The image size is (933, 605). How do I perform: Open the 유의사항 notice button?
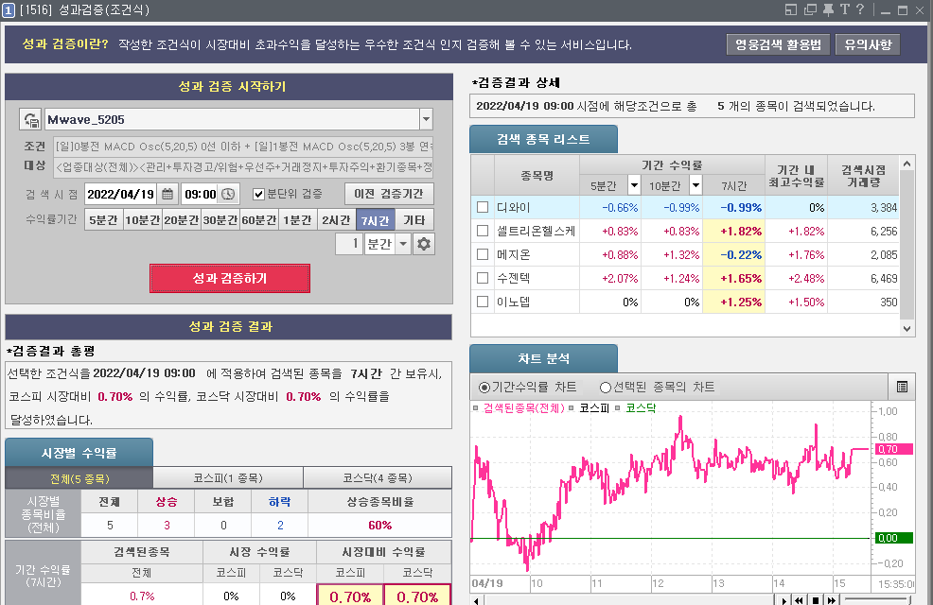(868, 44)
